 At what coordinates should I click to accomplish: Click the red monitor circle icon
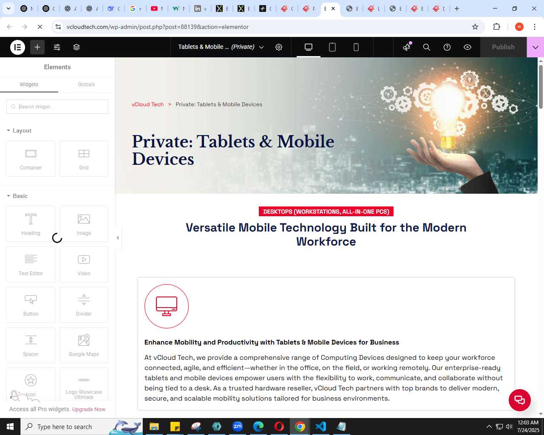click(x=167, y=306)
